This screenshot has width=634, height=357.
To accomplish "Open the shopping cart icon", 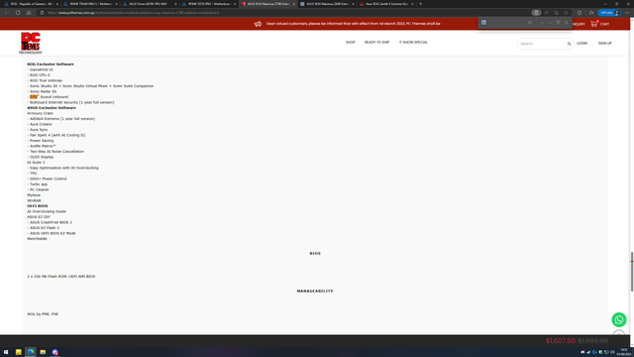I will tap(593, 24).
